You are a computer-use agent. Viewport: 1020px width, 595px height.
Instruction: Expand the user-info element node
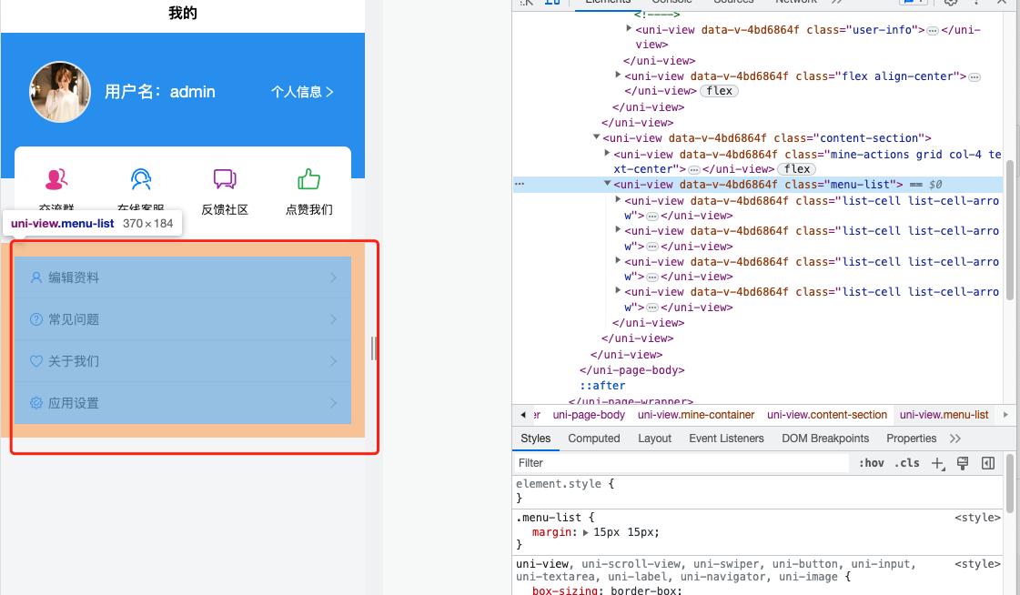[x=629, y=30]
